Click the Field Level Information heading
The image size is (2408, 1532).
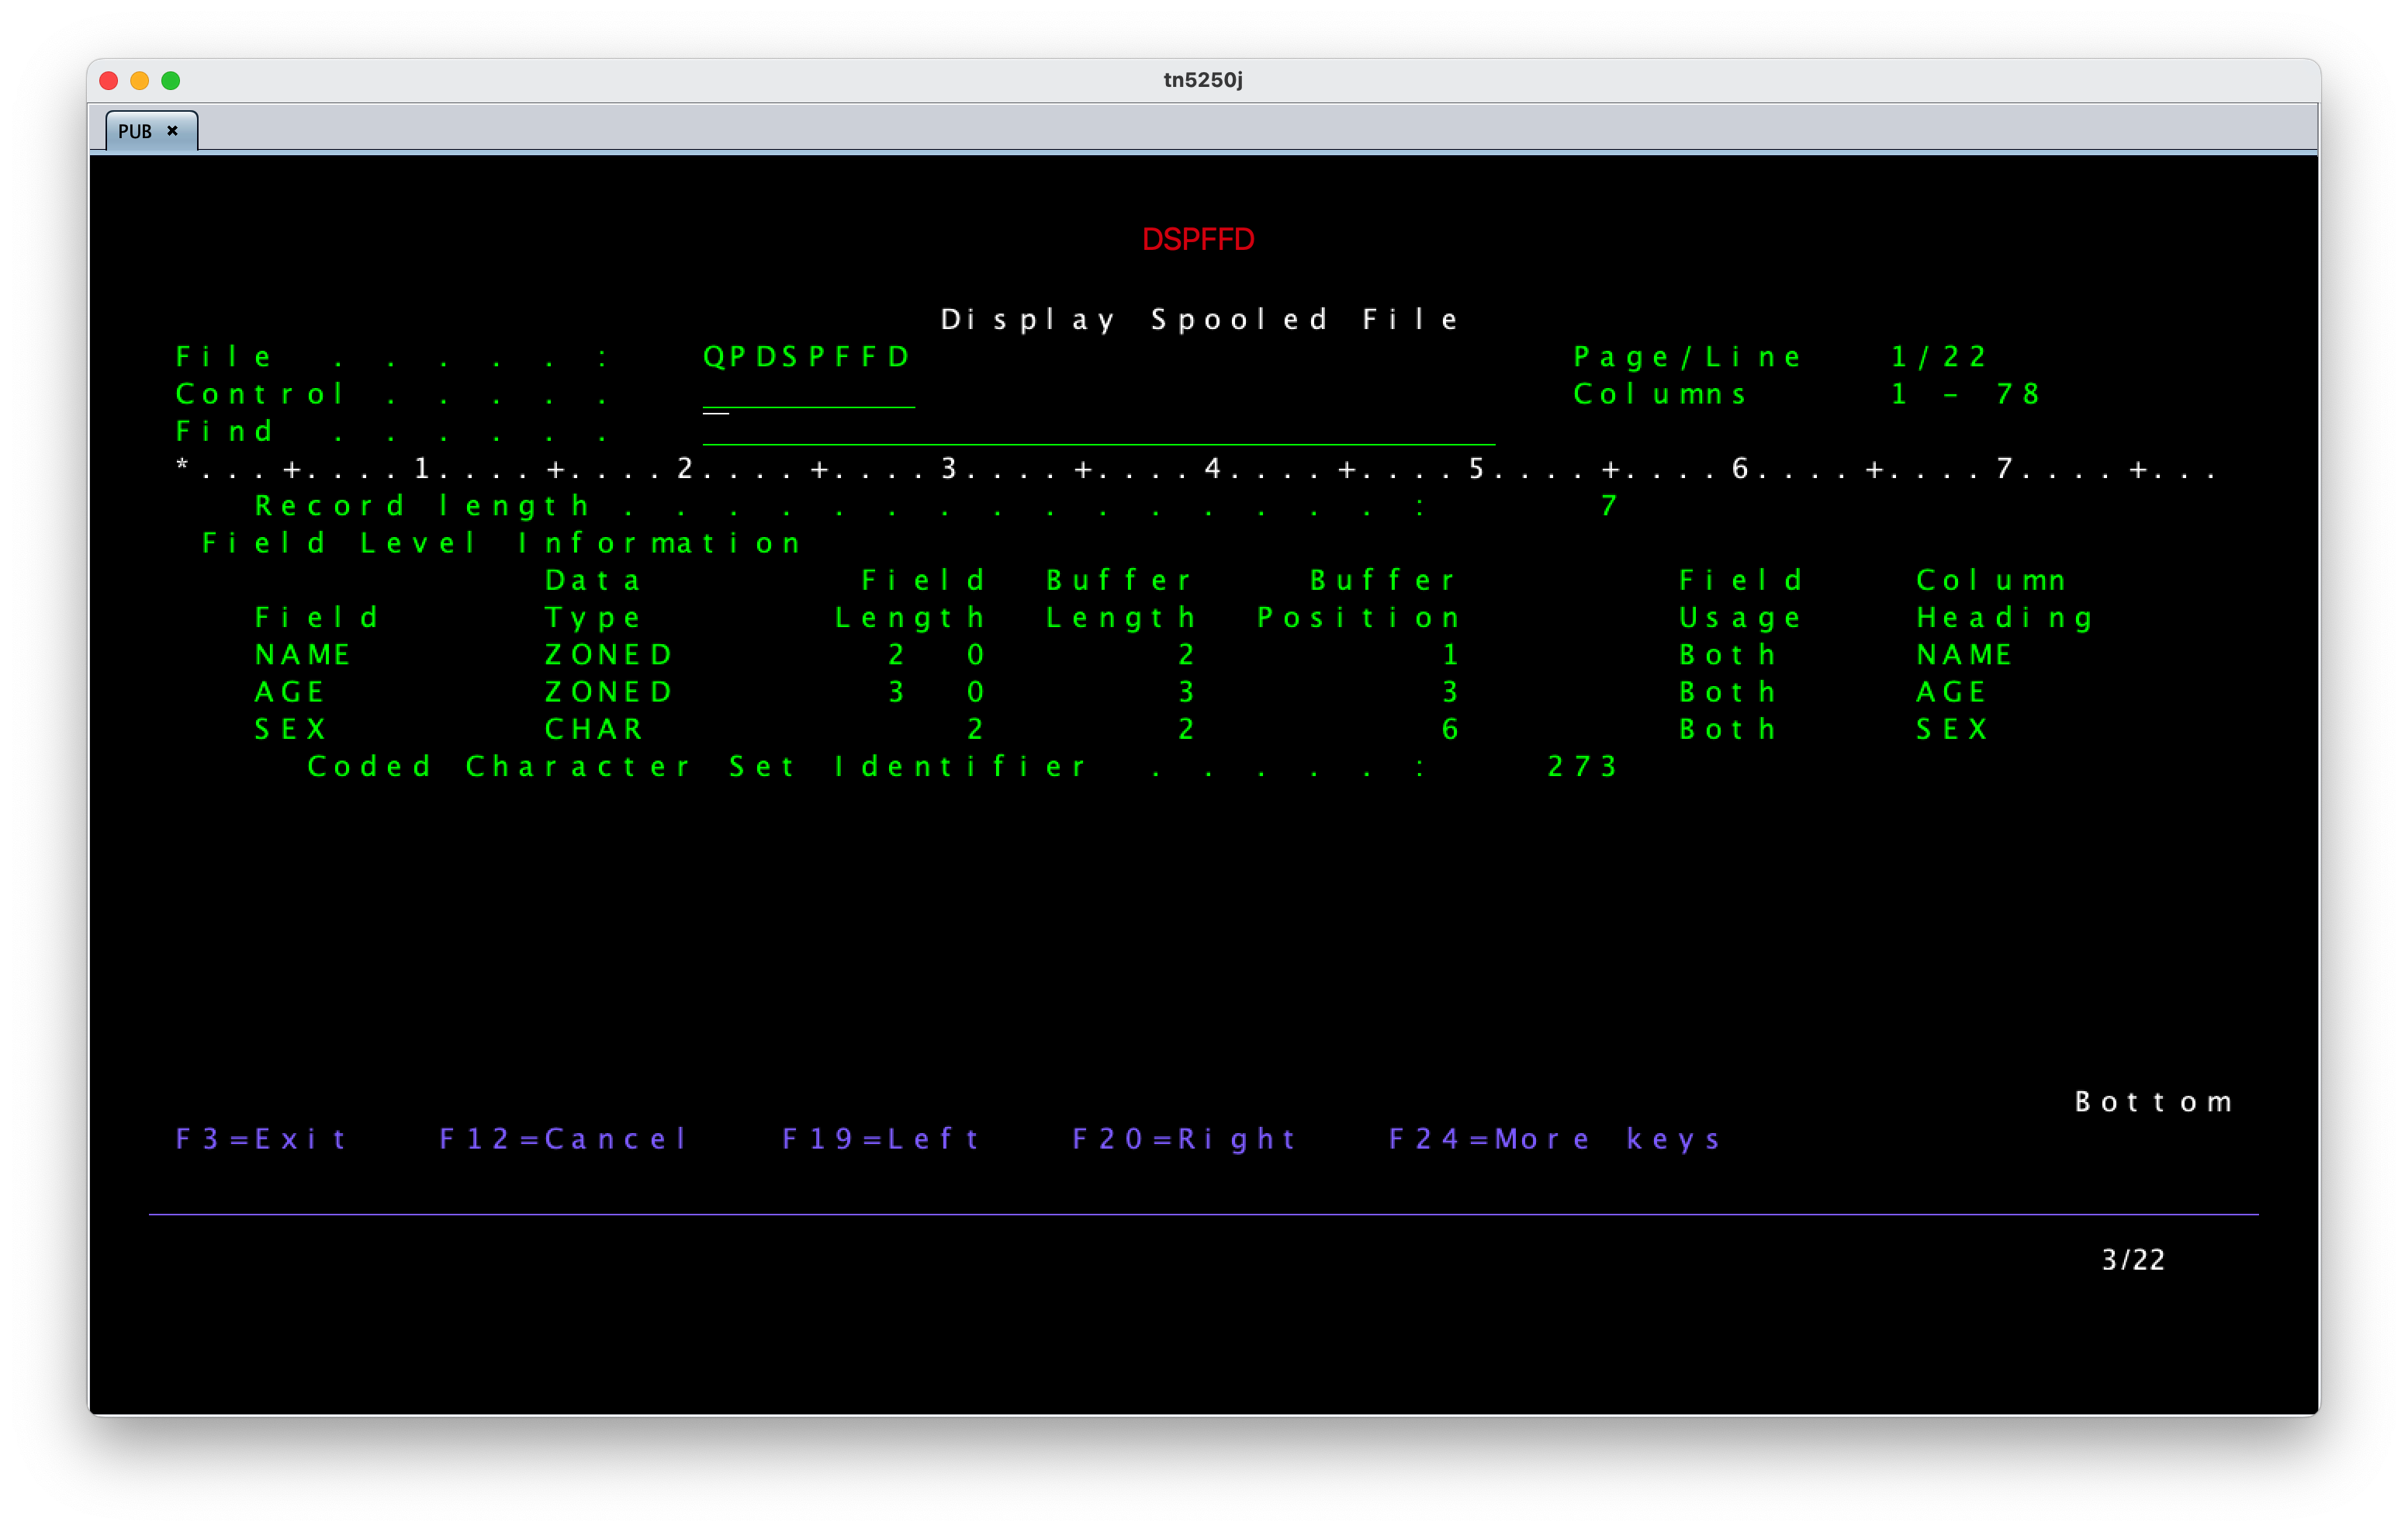[501, 543]
